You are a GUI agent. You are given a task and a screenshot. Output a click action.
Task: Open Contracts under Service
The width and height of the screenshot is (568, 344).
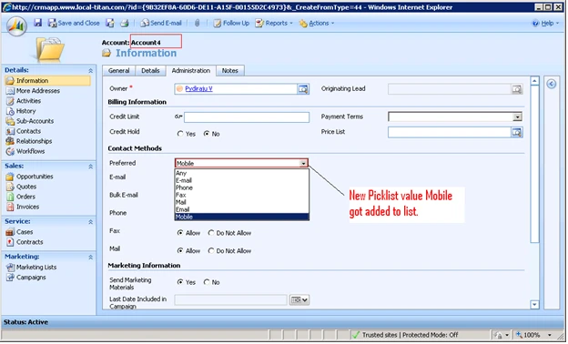point(25,242)
